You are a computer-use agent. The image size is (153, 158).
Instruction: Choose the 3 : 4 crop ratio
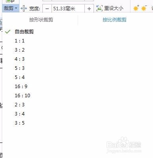pyautogui.click(x=19, y=114)
